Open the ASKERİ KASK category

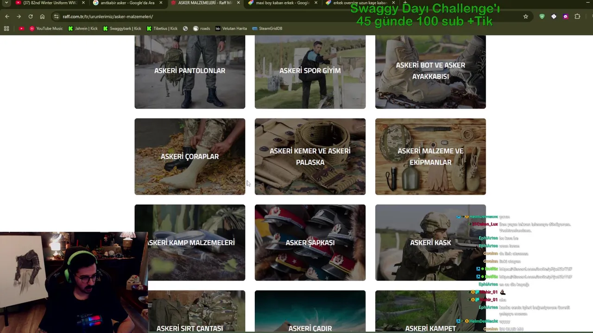430,242
